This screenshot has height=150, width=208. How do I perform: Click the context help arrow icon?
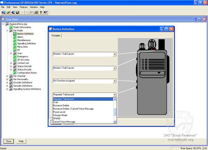tap(45, 12)
